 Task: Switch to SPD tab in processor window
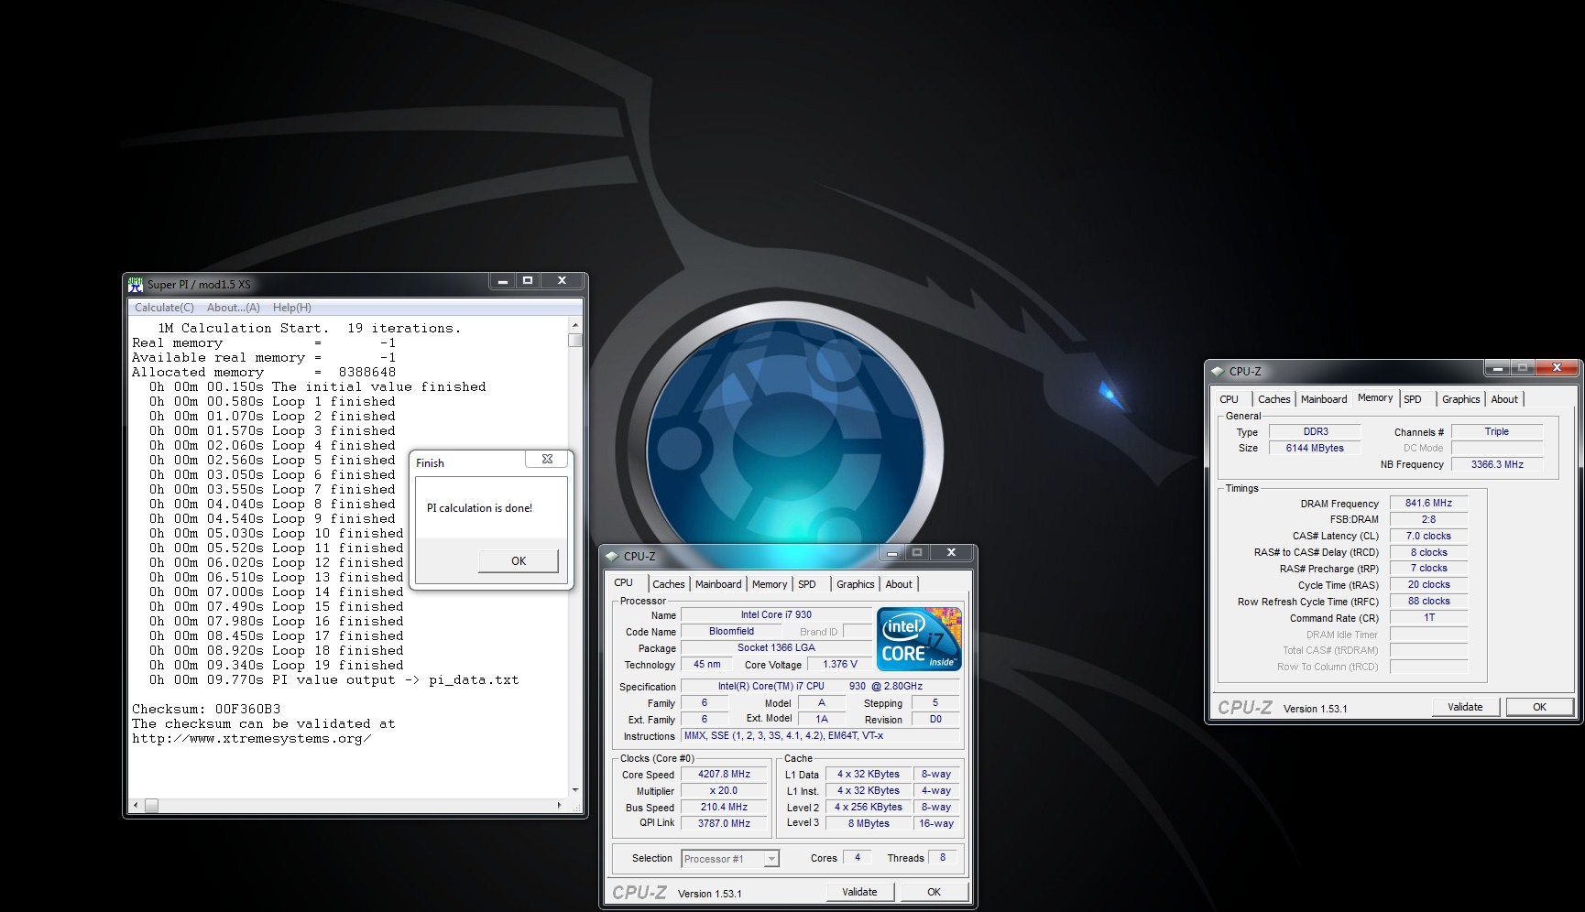(807, 584)
